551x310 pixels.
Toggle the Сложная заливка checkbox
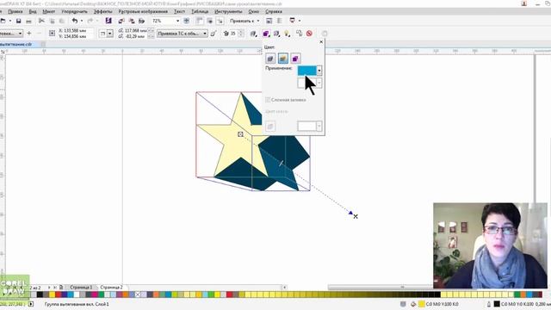268,100
